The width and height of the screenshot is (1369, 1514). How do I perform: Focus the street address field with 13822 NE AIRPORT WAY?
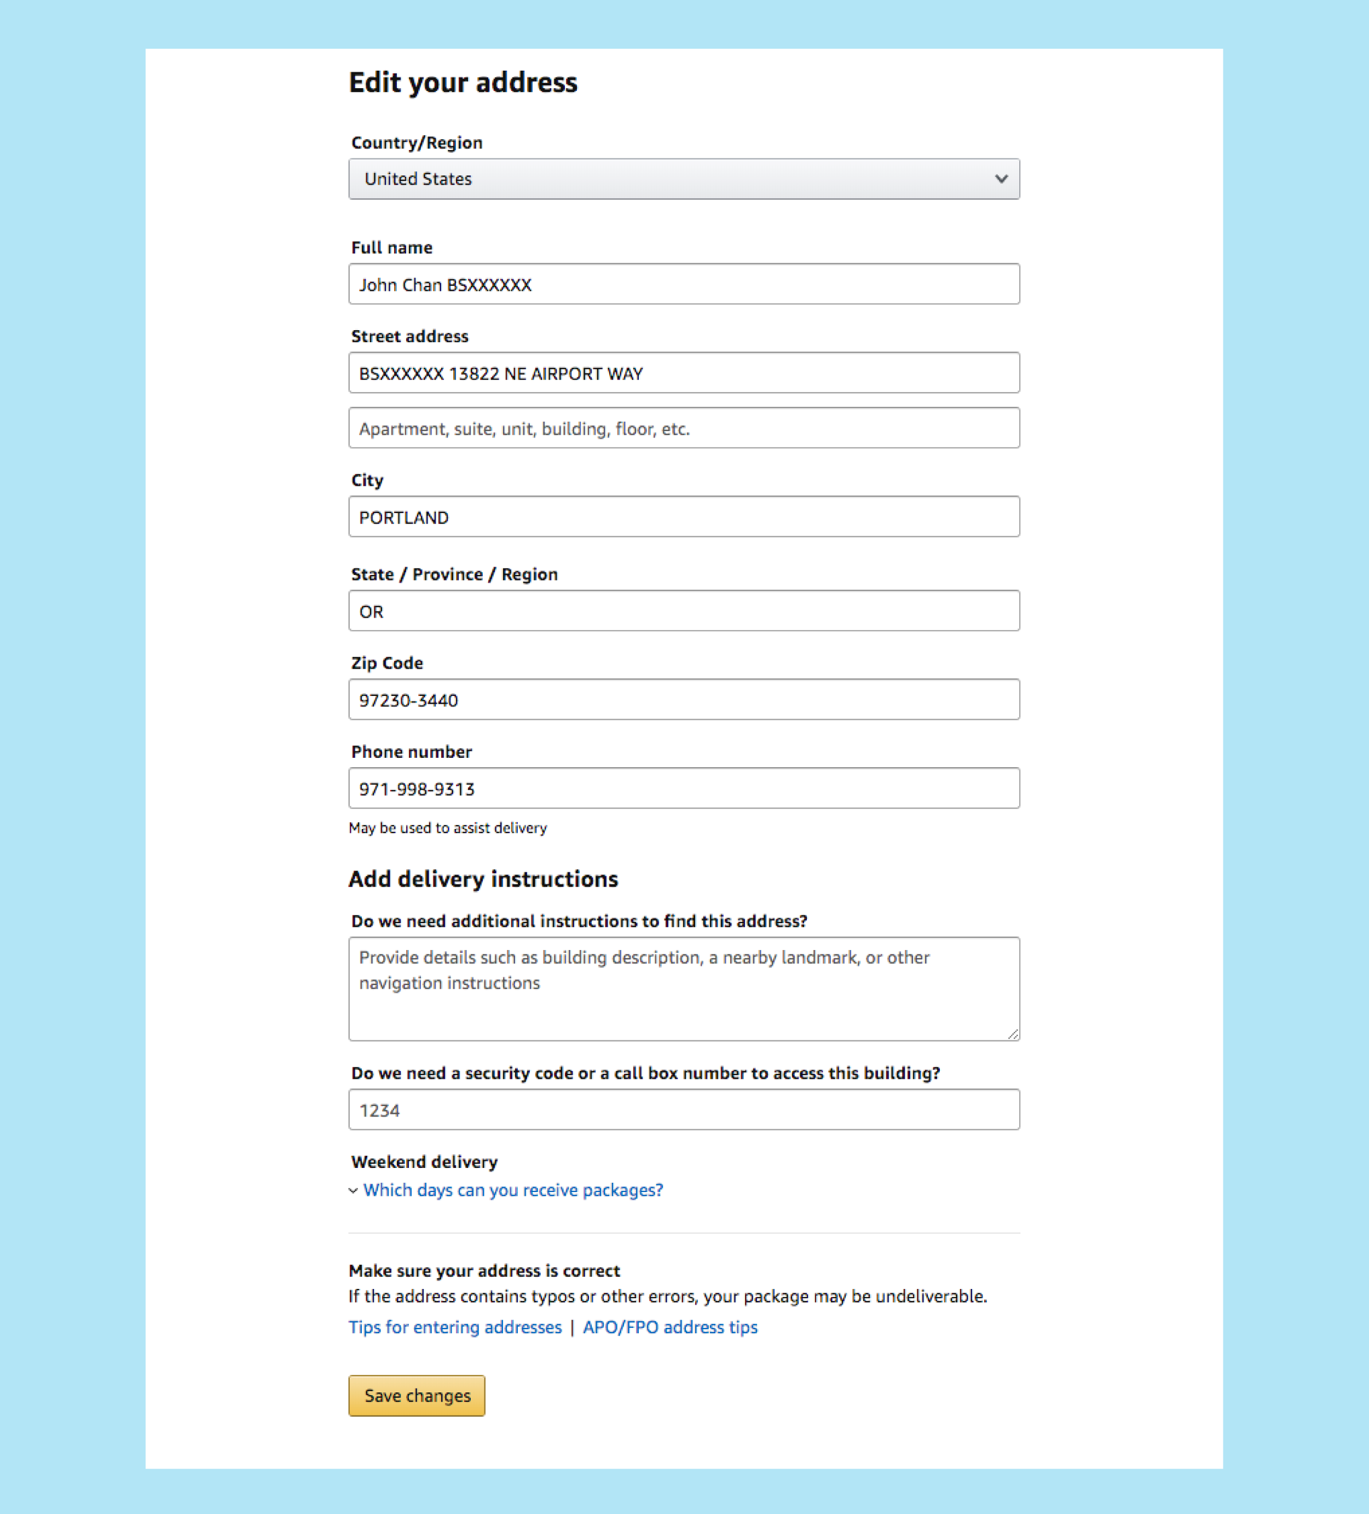coord(683,372)
